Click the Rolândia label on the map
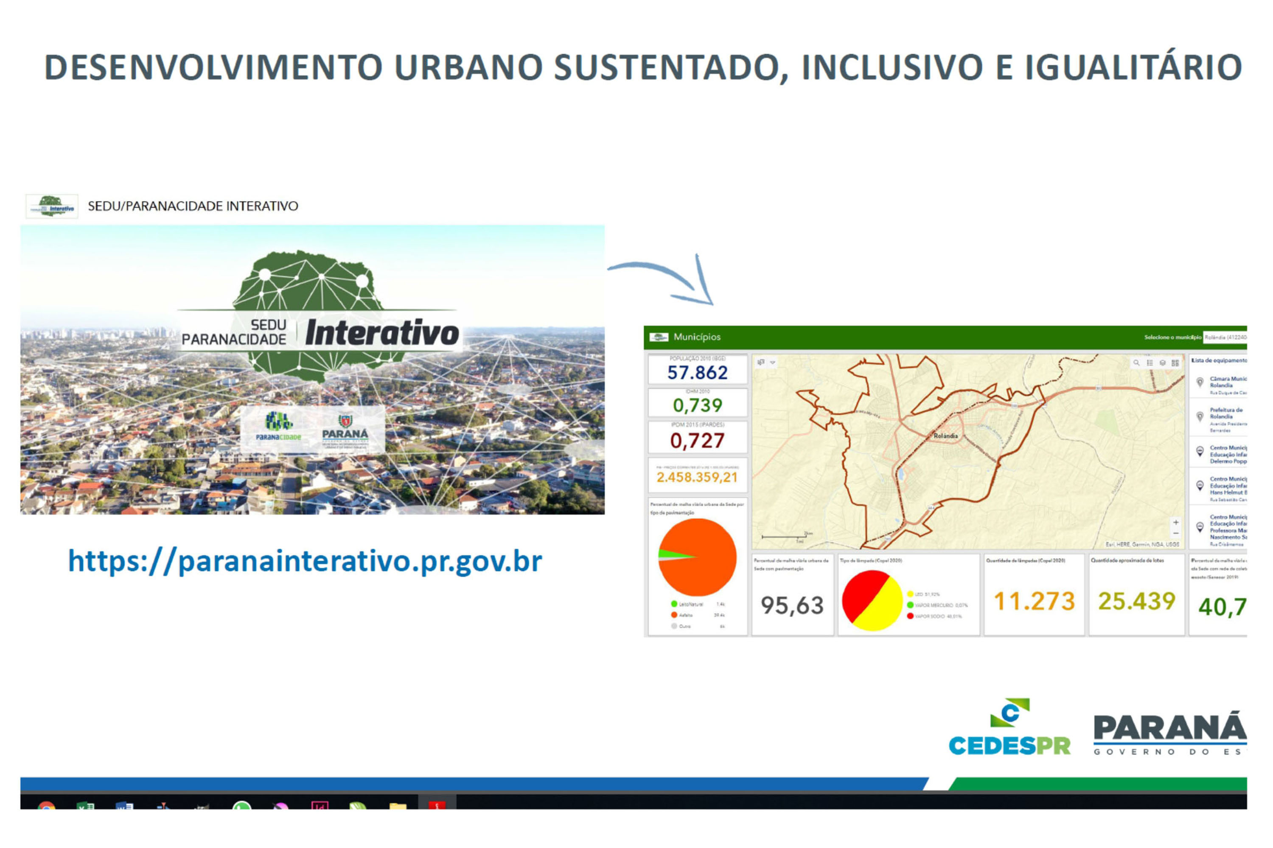 coord(945,436)
